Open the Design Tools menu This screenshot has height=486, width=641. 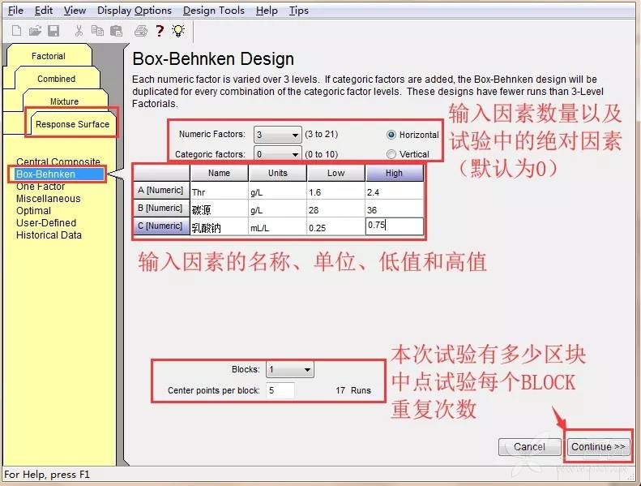tap(213, 11)
